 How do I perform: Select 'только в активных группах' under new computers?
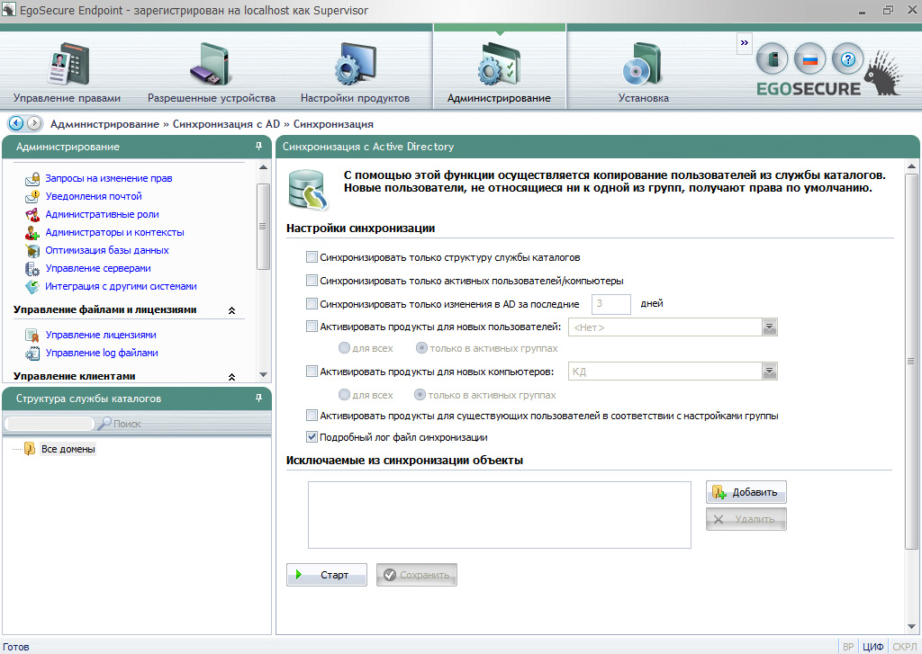(x=420, y=395)
